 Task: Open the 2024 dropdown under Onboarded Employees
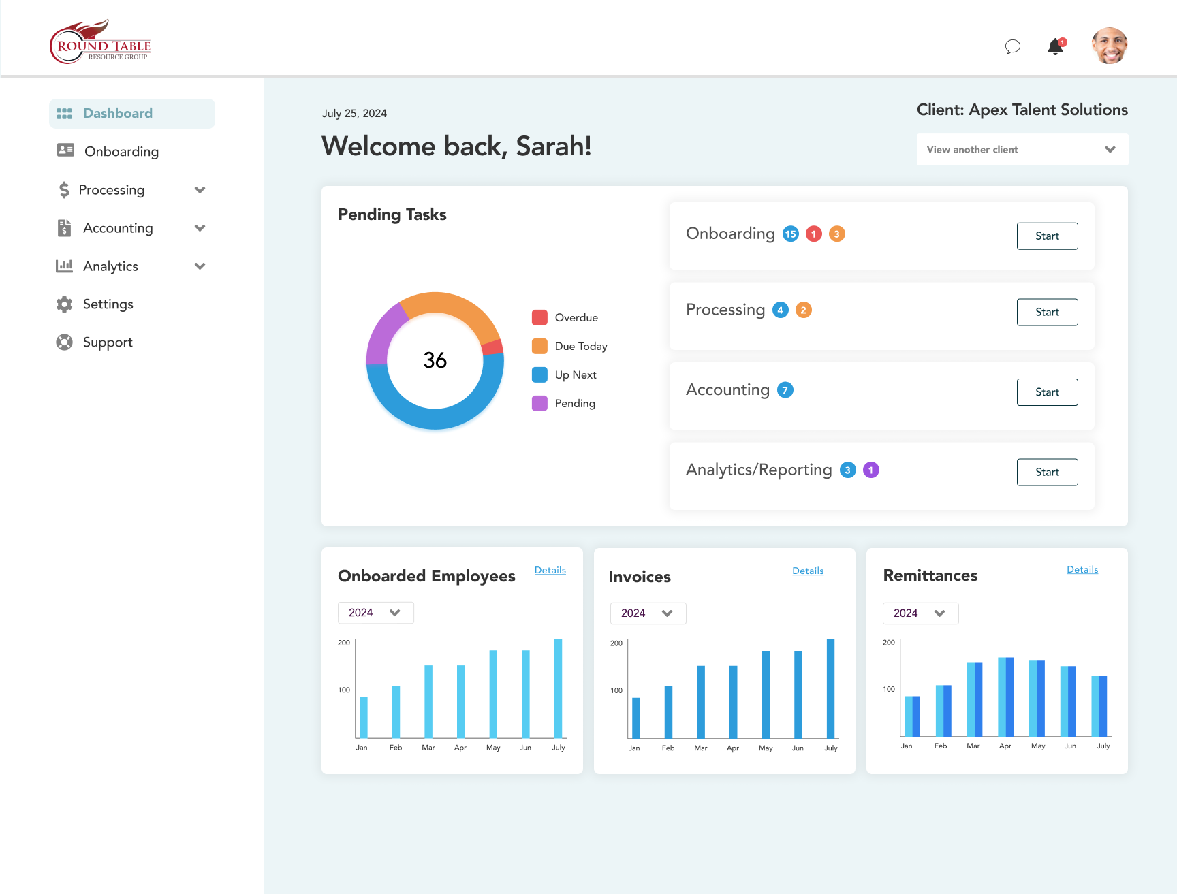(375, 612)
